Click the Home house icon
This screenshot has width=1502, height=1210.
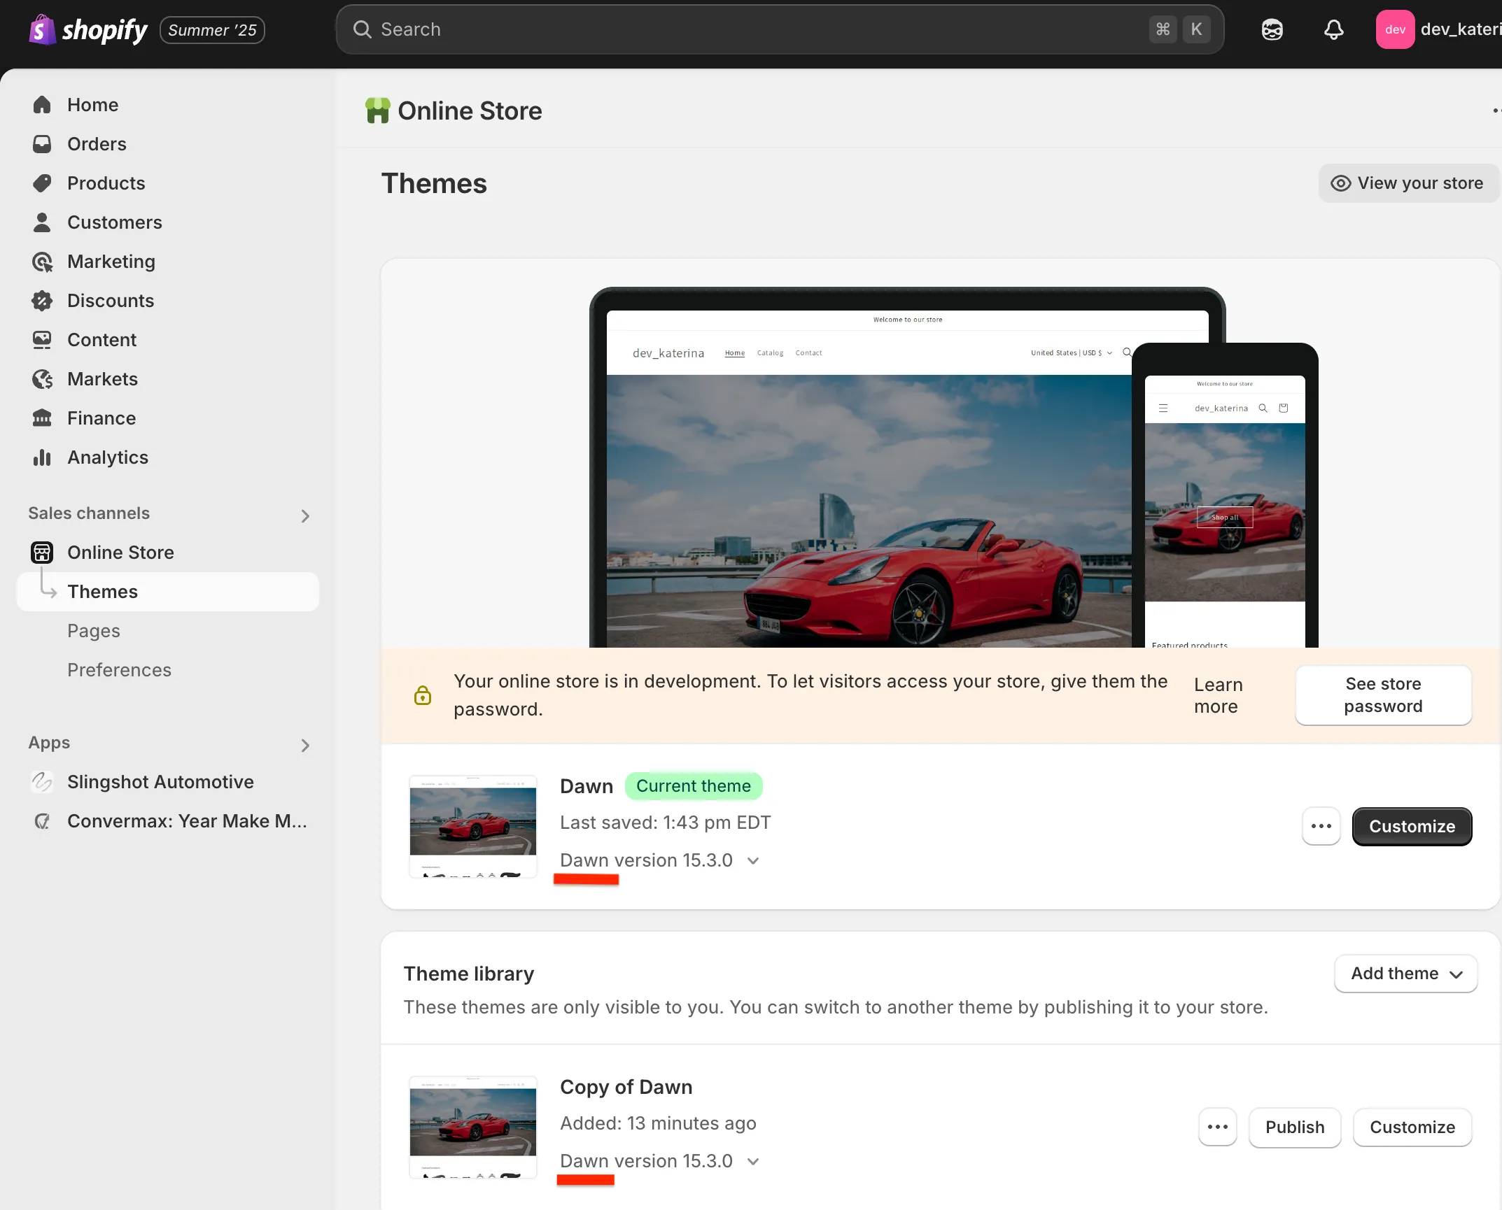42,105
